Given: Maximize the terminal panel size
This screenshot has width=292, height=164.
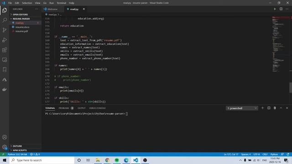Looking at the screenshot, I should (x=281, y=108).
